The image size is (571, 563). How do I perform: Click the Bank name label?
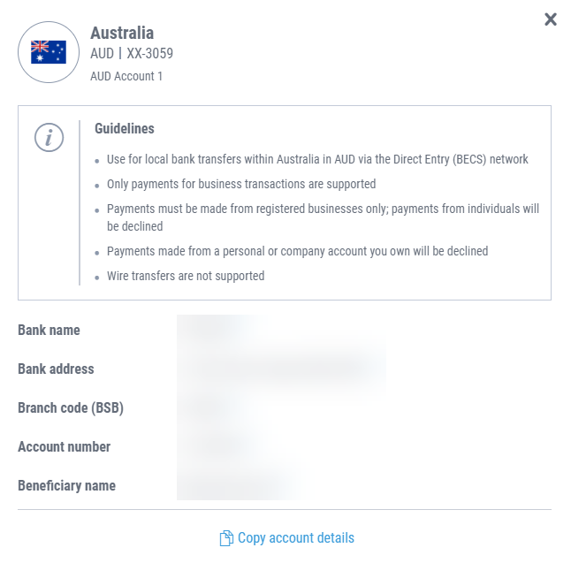[49, 330]
